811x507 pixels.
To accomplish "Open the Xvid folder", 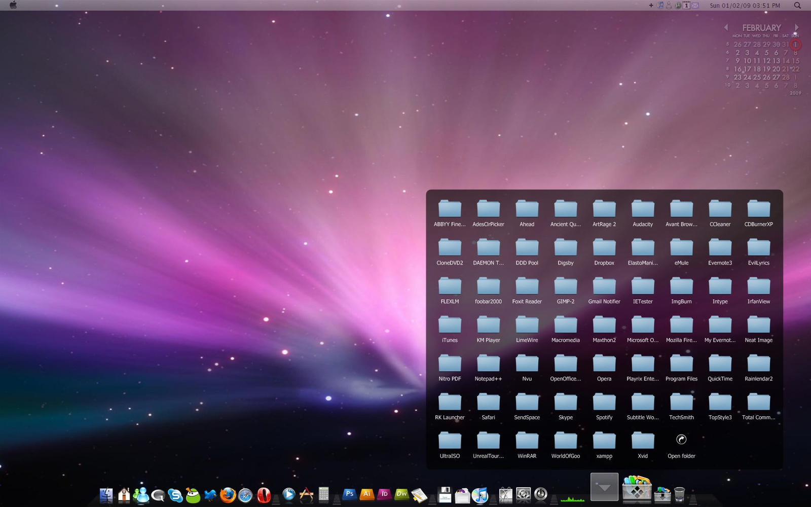I will (x=643, y=445).
